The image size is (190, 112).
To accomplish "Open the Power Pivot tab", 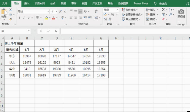I will pos(141,4).
